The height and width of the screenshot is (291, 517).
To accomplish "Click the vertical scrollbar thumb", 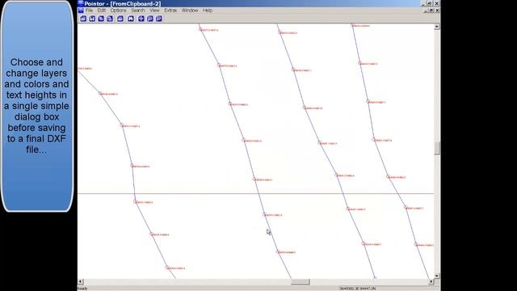I will pyautogui.click(x=437, y=148).
